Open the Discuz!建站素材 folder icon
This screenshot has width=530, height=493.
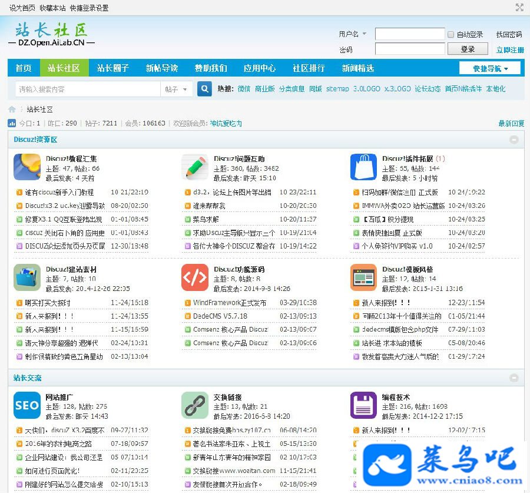[x=27, y=277]
